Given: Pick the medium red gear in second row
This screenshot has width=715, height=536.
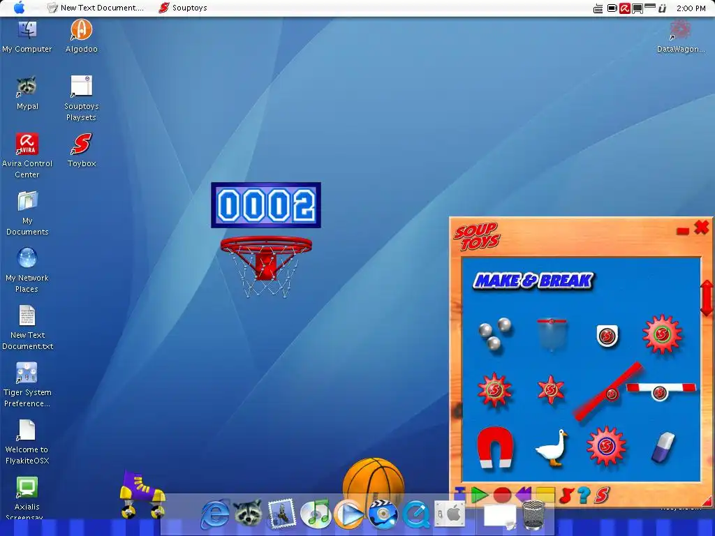Looking at the screenshot, I should click(x=495, y=389).
